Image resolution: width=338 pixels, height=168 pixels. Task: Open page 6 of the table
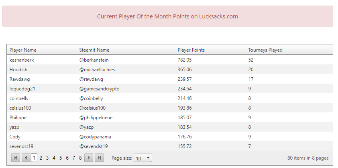67,158
